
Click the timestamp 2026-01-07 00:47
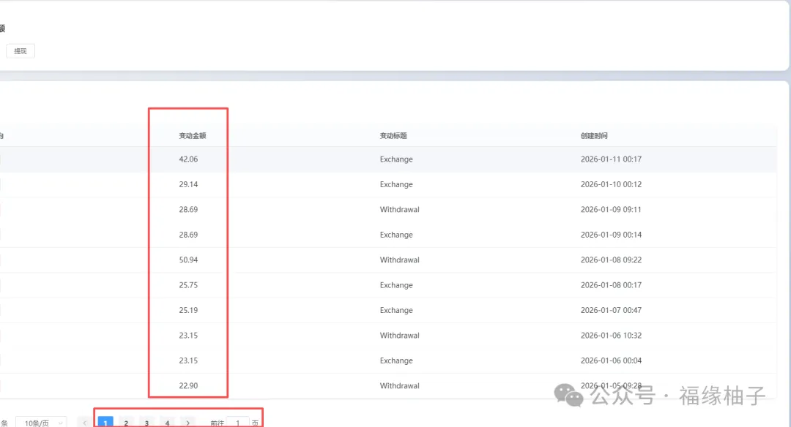click(611, 311)
